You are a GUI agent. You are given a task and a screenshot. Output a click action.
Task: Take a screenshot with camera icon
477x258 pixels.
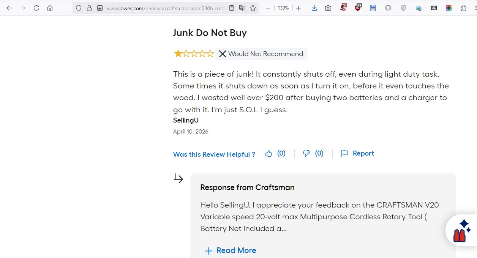328,8
